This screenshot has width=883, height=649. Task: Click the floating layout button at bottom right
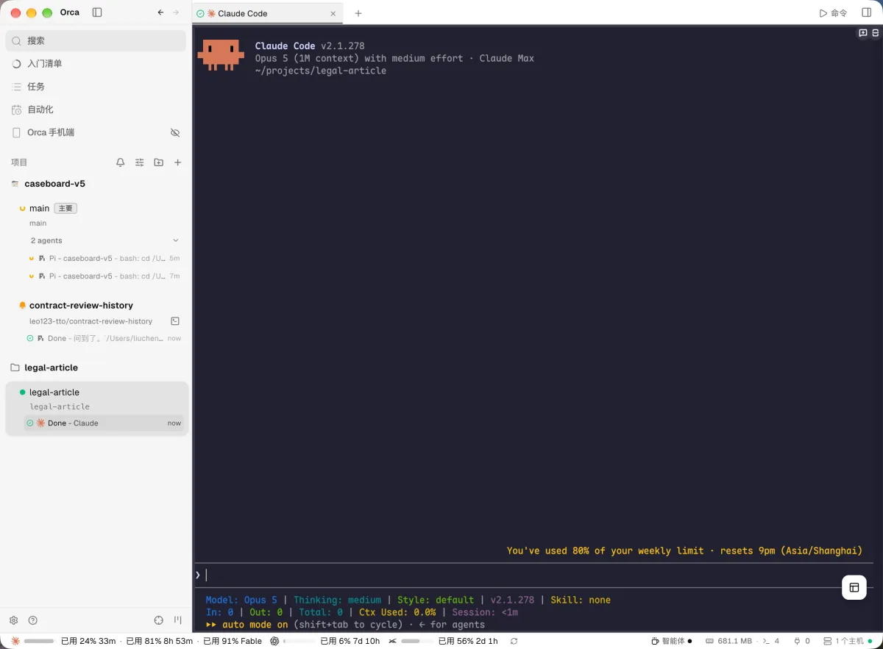coord(854,587)
